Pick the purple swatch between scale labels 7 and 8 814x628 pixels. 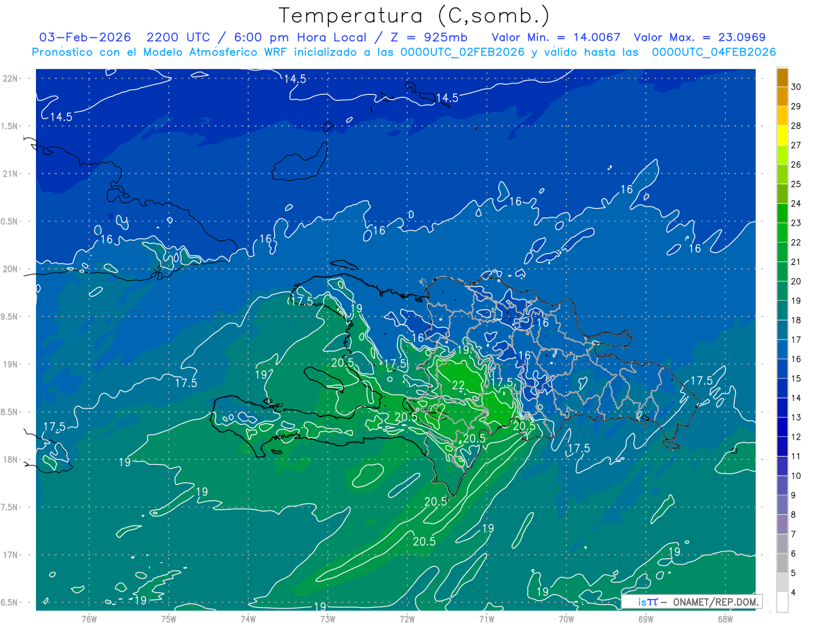pos(783,524)
